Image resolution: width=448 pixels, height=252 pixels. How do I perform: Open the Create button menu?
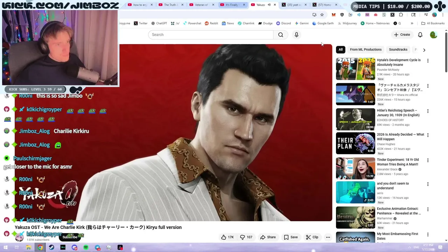tap(402, 35)
